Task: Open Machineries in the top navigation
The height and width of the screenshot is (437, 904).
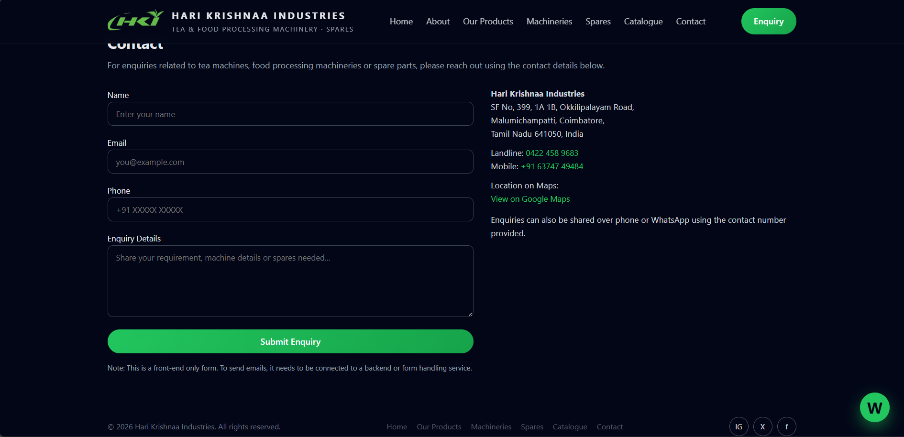Action: tap(549, 22)
